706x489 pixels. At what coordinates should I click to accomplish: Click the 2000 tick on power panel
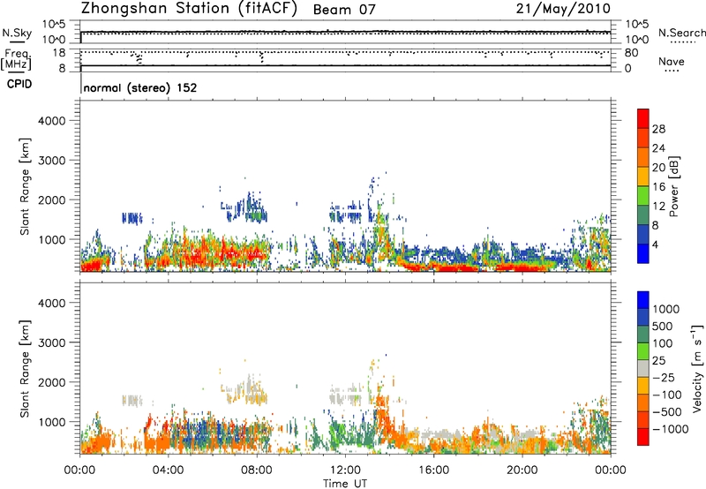tap(51, 199)
